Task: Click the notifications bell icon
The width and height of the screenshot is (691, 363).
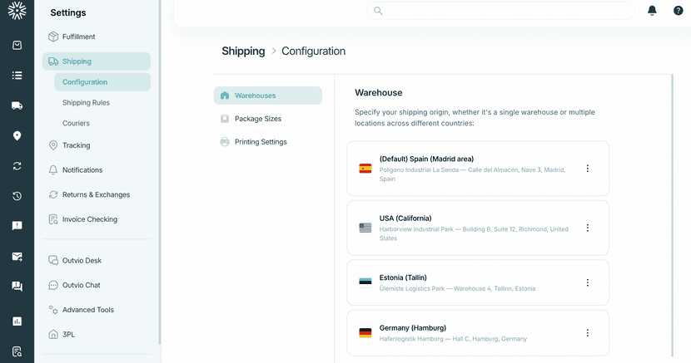Action: [x=652, y=11]
